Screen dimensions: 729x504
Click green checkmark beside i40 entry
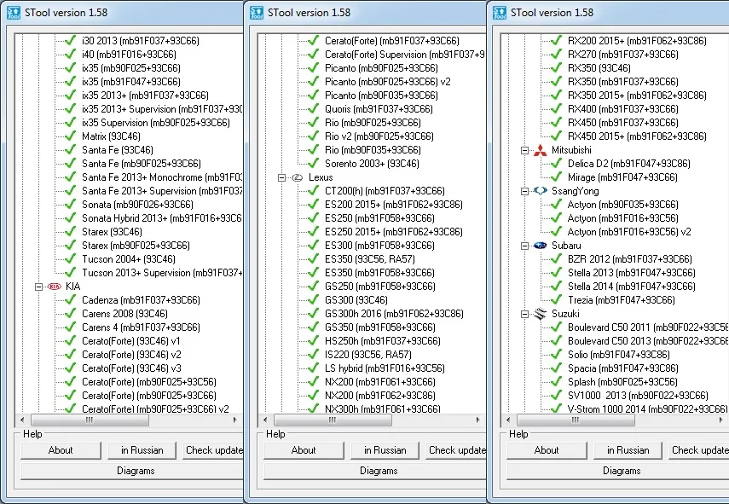pyautogui.click(x=71, y=55)
